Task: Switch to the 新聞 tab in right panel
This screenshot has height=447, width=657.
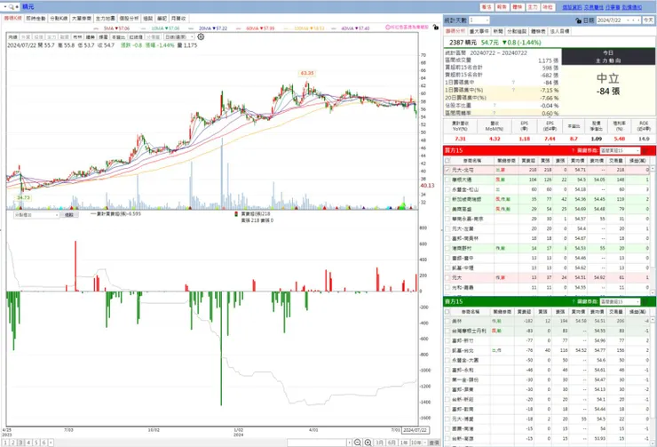Action: click(x=498, y=31)
